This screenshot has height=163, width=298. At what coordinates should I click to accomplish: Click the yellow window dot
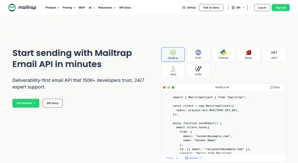coord(169,87)
